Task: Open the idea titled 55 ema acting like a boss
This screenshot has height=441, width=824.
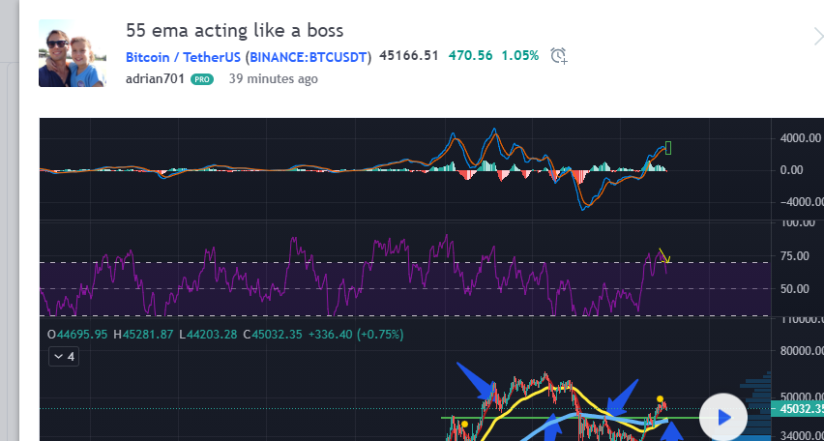Action: point(234,30)
